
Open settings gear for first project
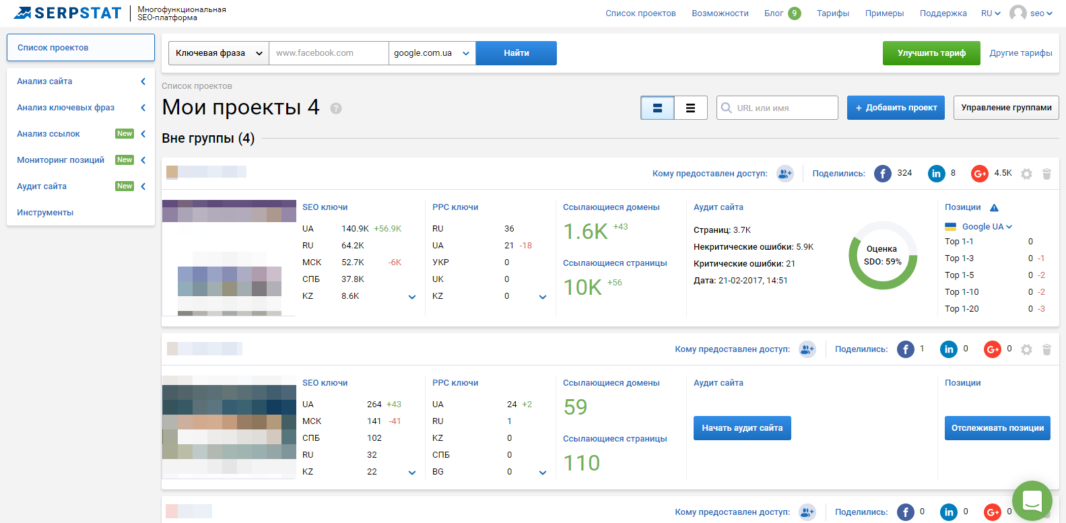pos(1026,174)
